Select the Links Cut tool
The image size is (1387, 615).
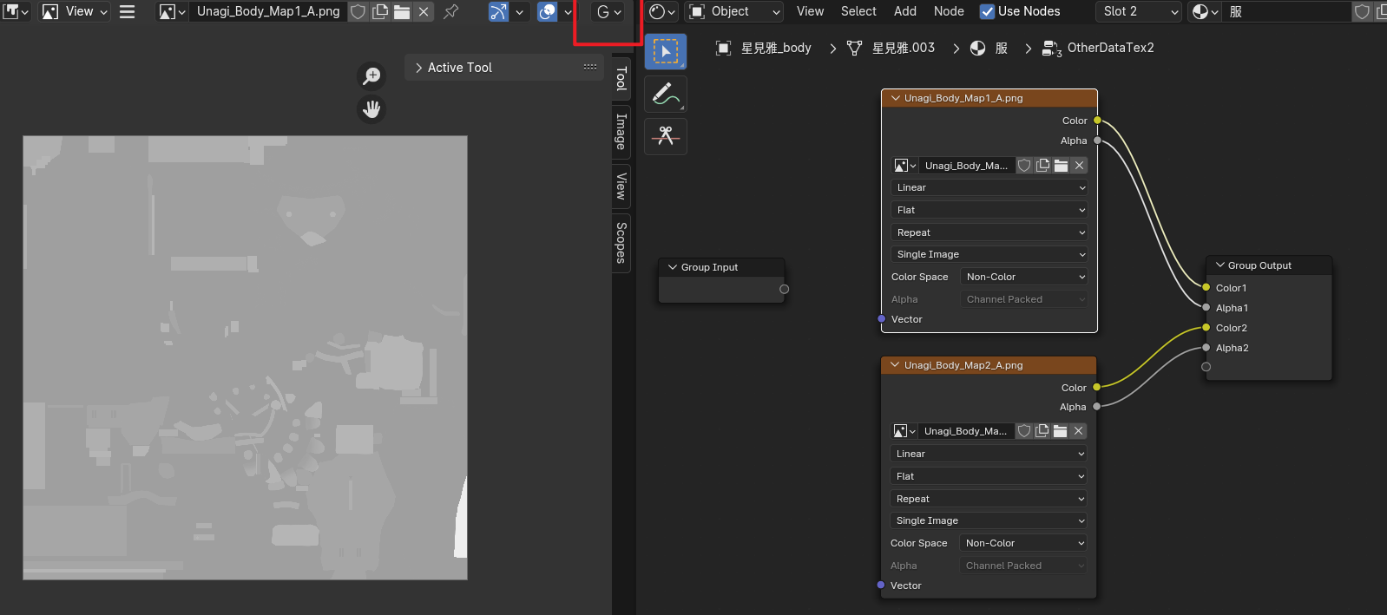point(666,136)
